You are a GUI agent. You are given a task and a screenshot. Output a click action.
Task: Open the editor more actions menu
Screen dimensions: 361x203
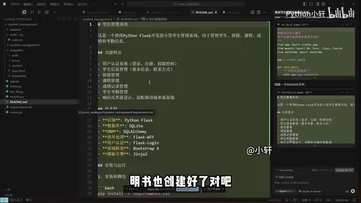click(265, 12)
